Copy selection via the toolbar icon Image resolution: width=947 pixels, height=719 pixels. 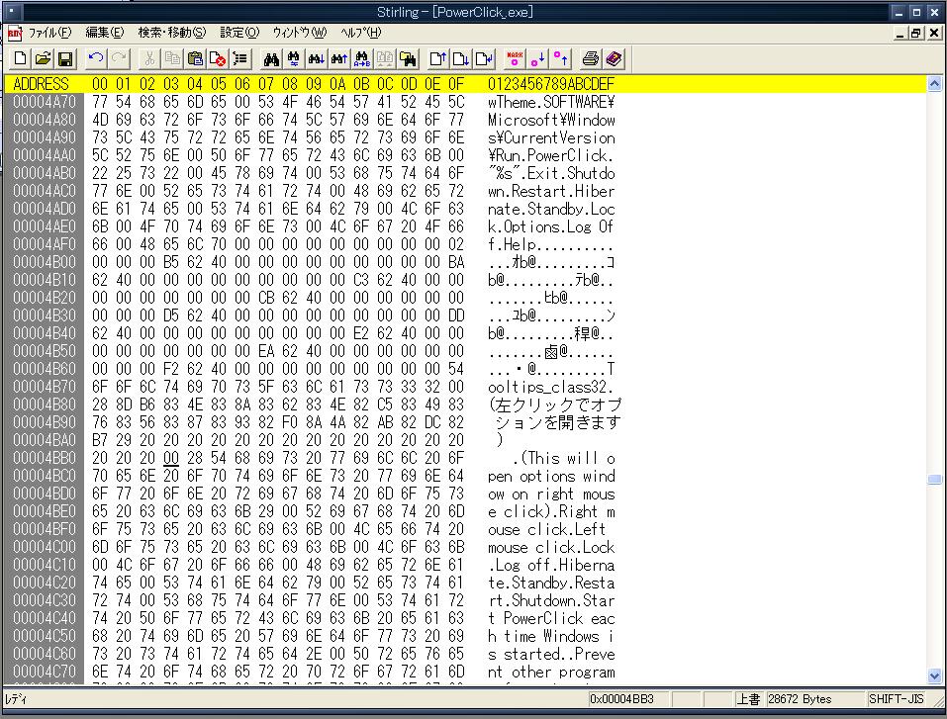172,58
